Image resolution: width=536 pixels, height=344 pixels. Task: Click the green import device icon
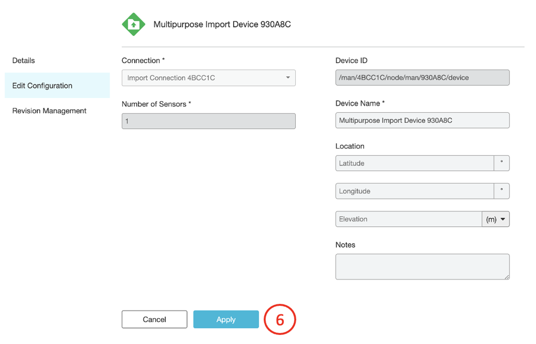133,24
